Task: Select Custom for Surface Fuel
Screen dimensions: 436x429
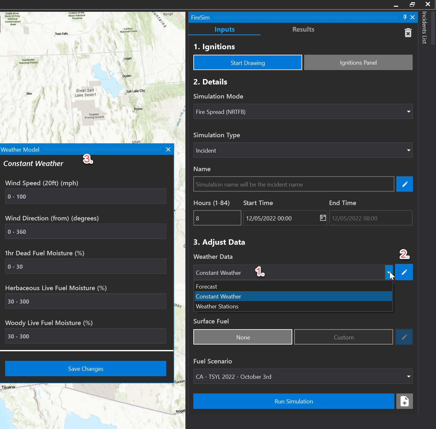Action: point(343,337)
